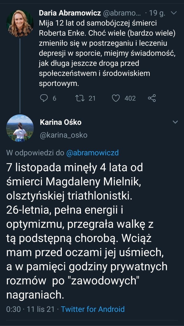
Task: Expand the options chevron on Karina's reply
Action: (x=175, y=122)
